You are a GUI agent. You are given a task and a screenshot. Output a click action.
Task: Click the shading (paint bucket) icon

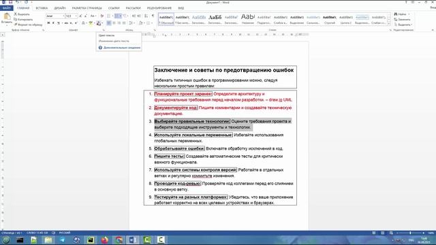140,23
